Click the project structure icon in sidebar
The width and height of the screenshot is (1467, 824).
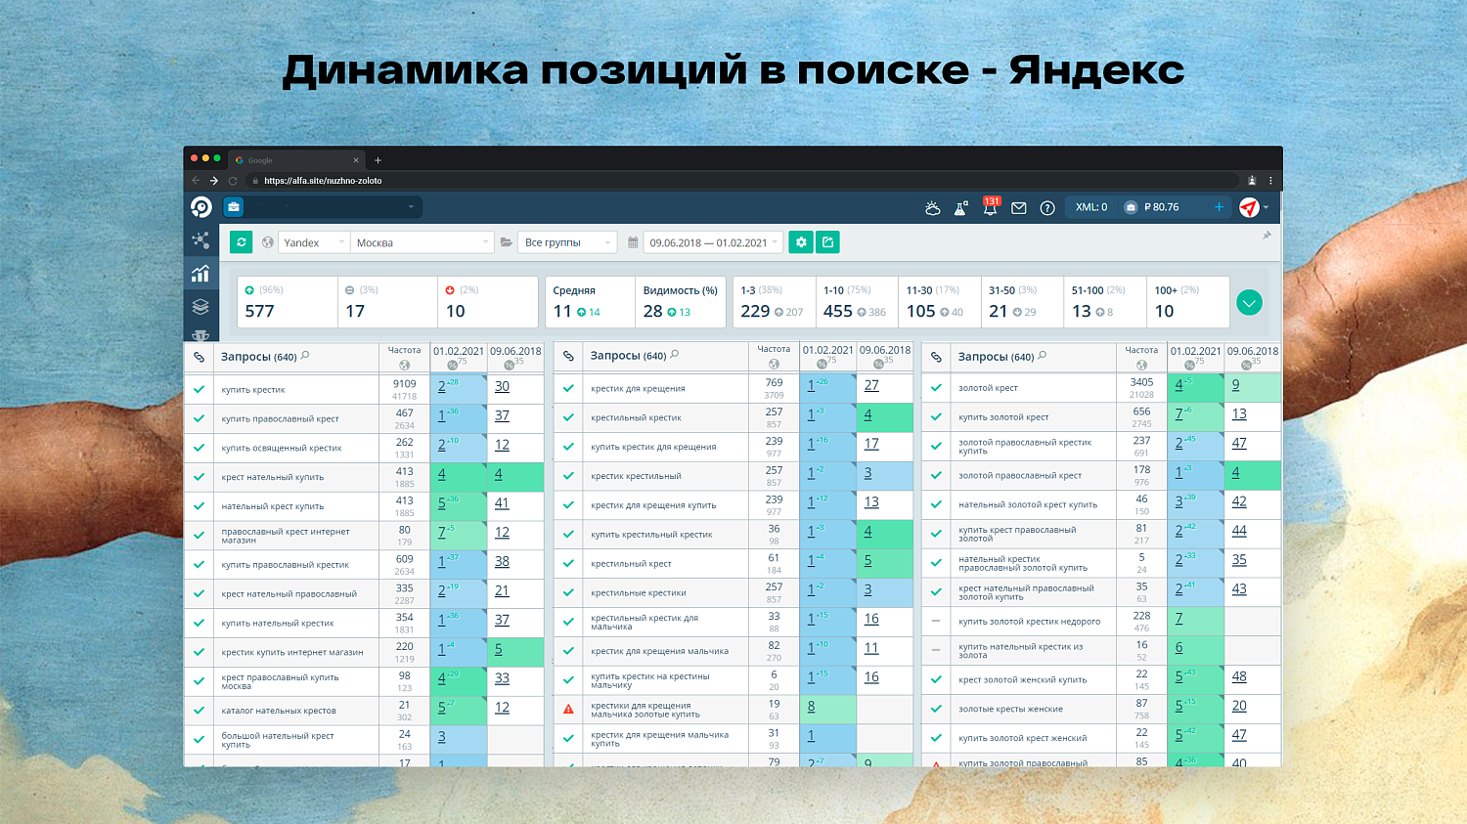click(200, 239)
